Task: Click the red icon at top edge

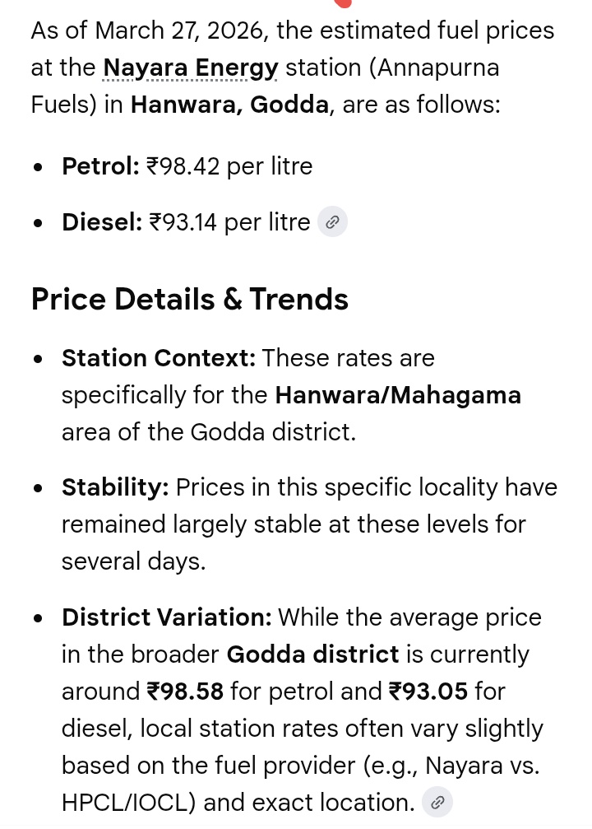Action: click(343, 3)
